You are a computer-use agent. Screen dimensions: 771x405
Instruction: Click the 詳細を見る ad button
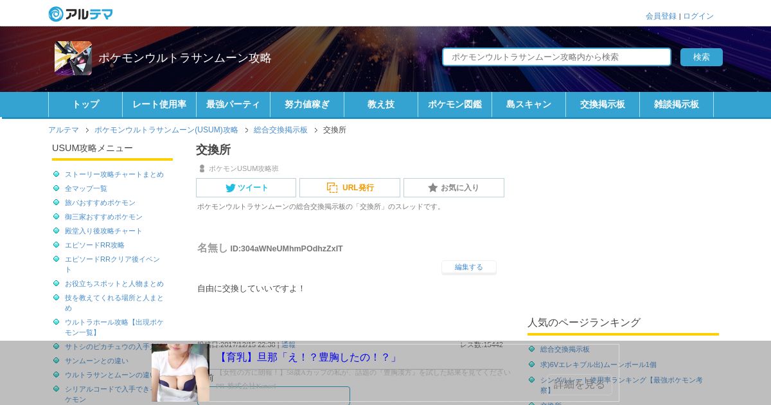tap(580, 384)
